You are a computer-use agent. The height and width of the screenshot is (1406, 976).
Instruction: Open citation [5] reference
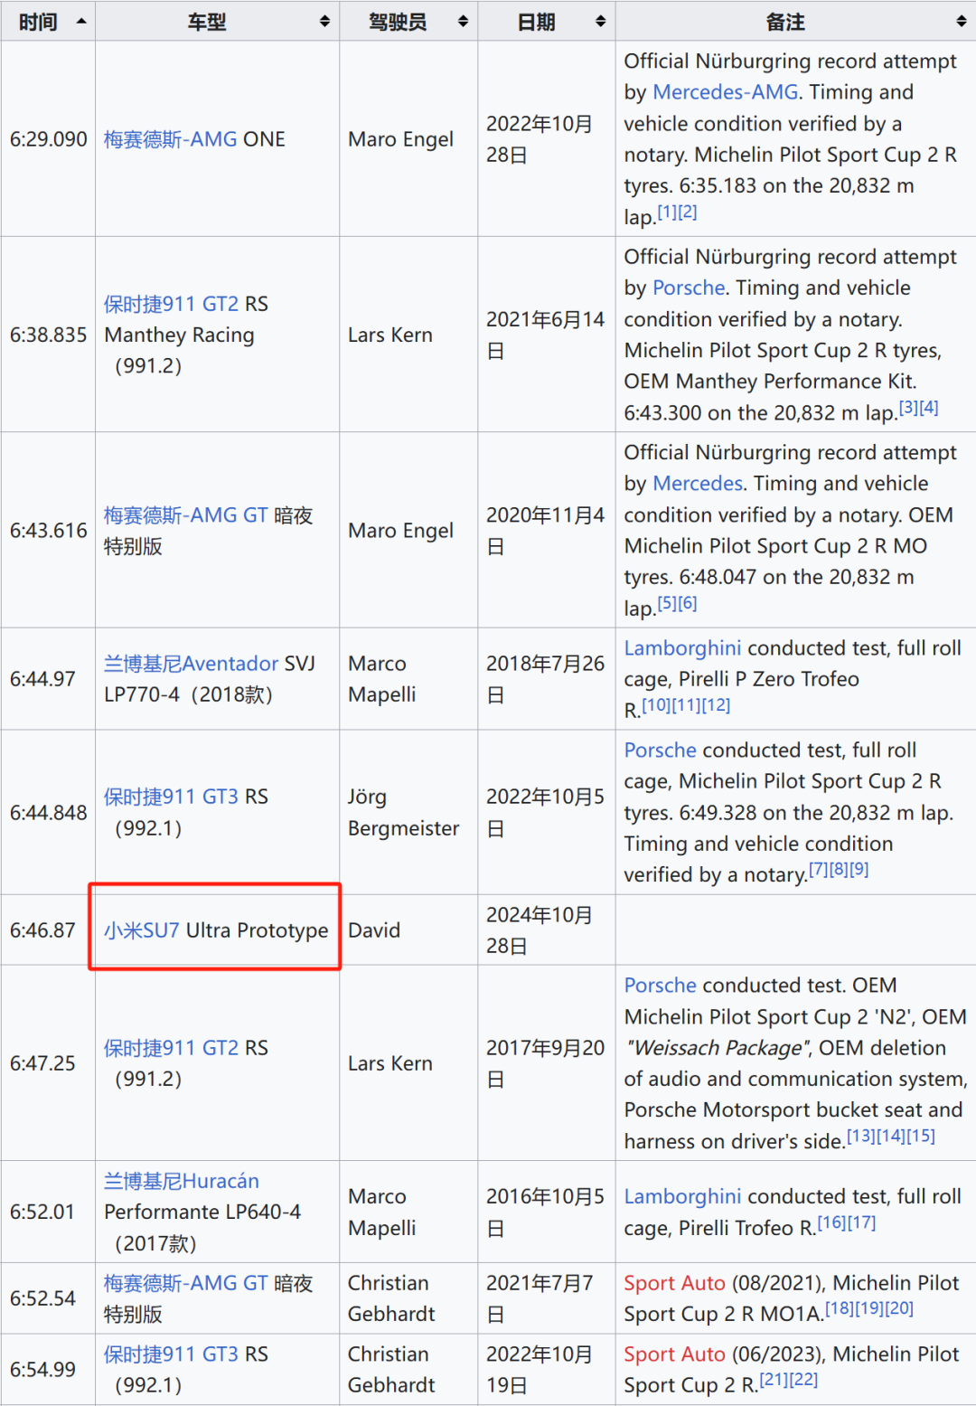667,604
